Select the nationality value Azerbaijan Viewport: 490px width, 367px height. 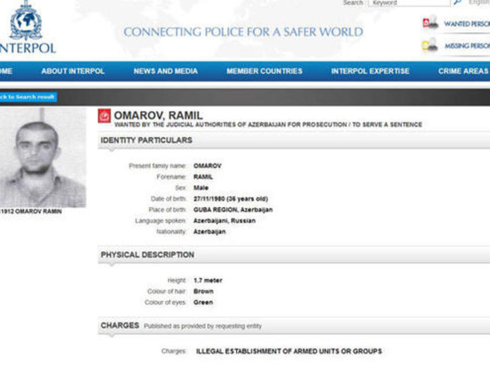pos(209,232)
